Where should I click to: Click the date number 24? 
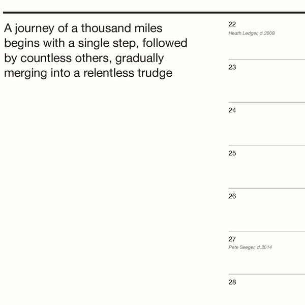[x=232, y=110]
